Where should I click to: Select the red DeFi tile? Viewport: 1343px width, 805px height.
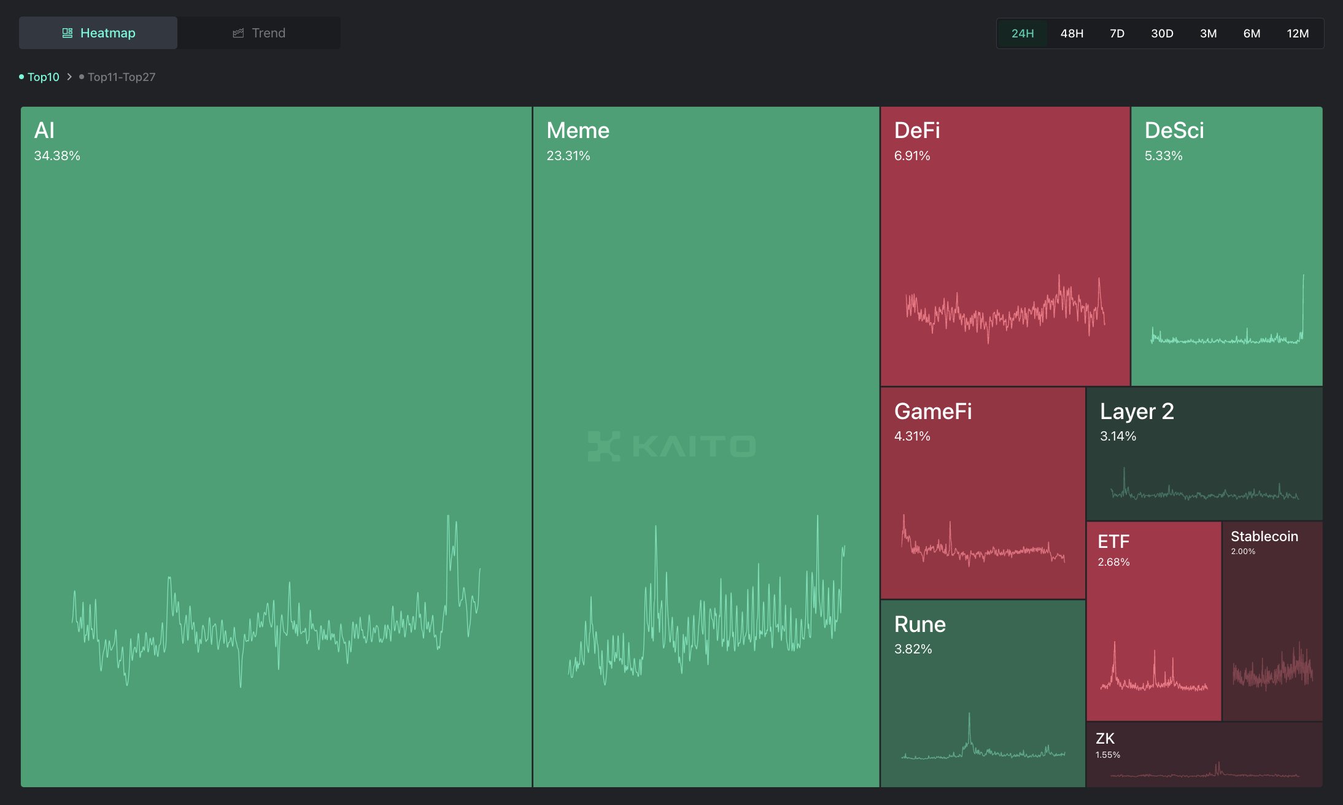pyautogui.click(x=1005, y=246)
